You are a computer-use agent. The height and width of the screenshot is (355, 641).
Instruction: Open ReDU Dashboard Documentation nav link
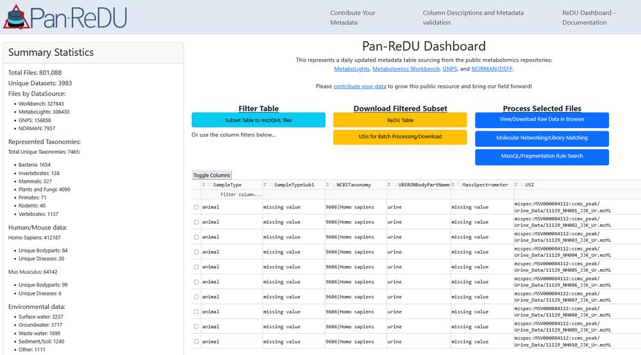(x=588, y=17)
